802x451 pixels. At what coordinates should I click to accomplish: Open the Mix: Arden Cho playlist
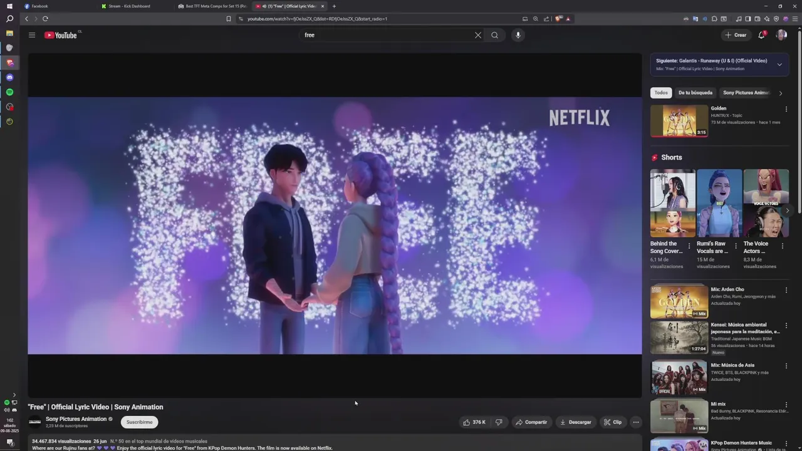click(679, 302)
